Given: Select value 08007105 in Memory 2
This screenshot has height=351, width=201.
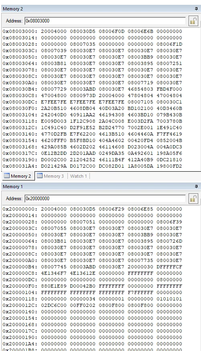Looking at the screenshot, I should pos(140,102).
